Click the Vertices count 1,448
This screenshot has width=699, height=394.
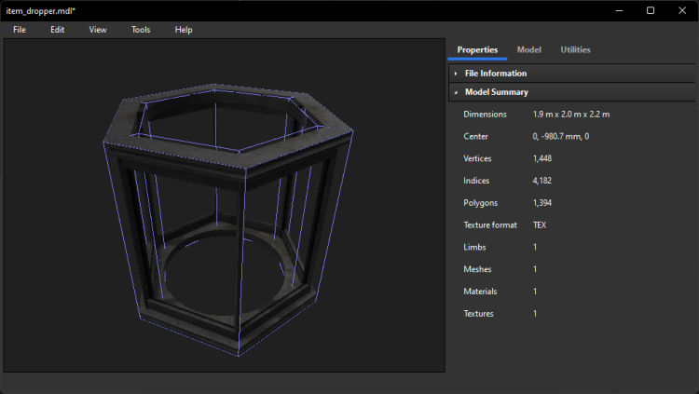(x=542, y=158)
